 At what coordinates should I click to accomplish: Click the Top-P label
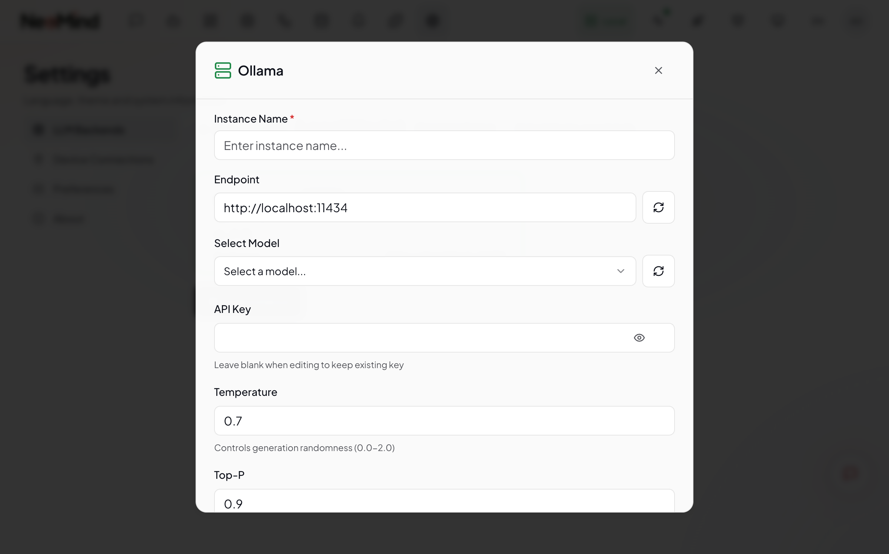coord(229,475)
